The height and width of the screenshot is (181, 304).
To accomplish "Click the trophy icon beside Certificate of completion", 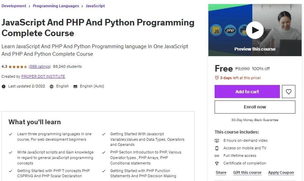I will [x=217, y=163].
